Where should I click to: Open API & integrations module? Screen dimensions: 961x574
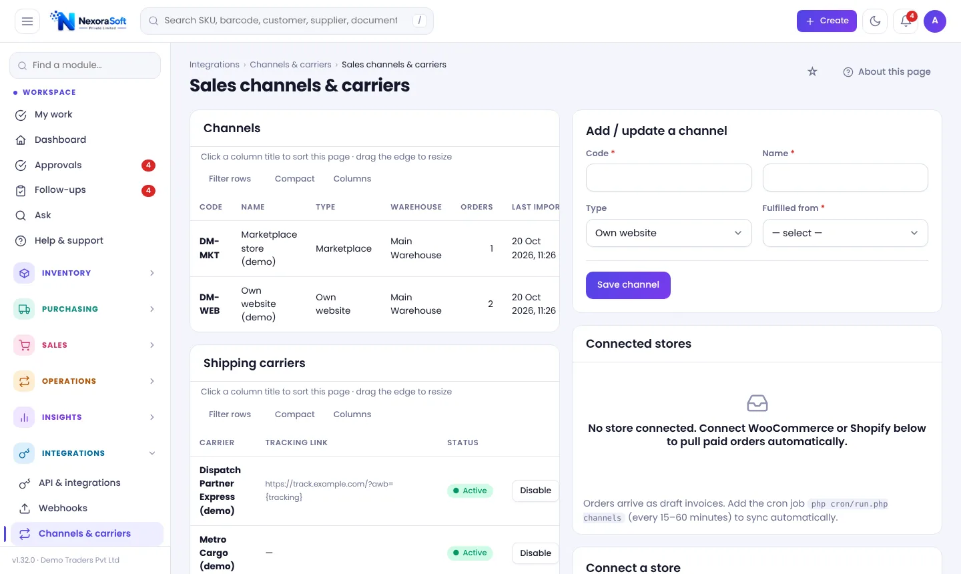[x=87, y=483]
